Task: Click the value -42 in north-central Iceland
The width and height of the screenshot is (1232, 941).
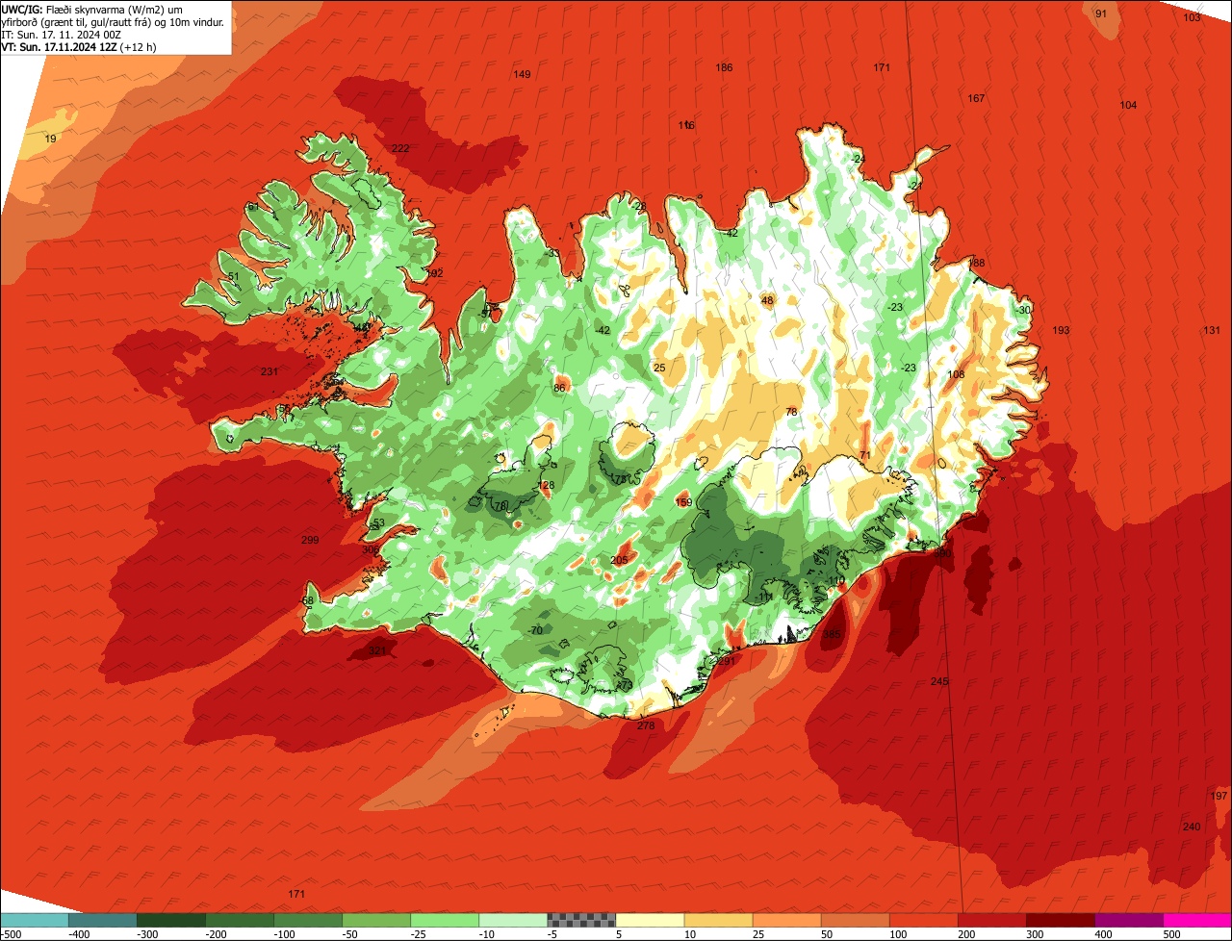Action: pos(603,331)
